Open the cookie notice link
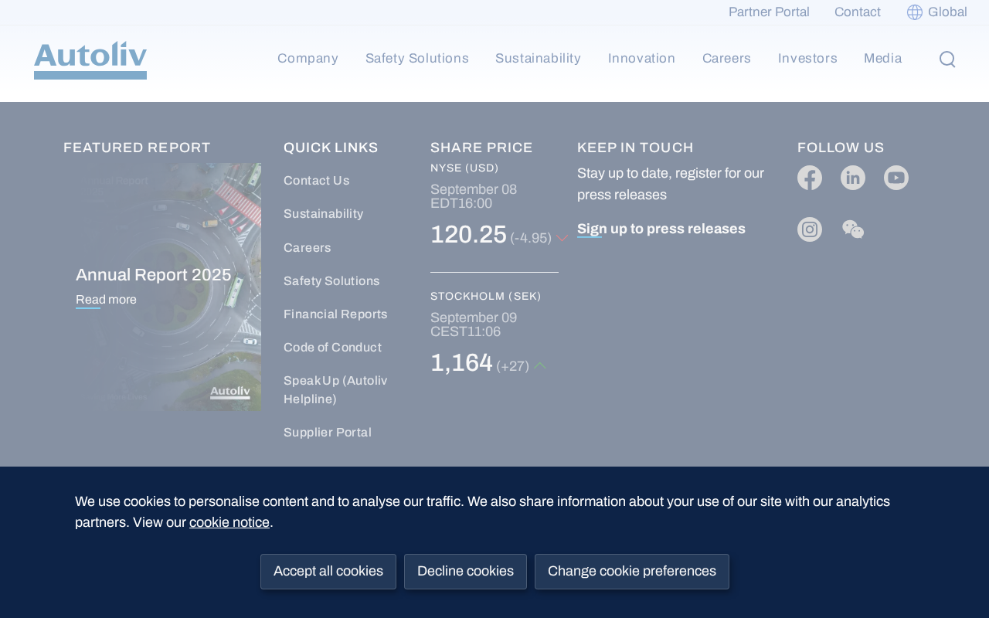This screenshot has height=618, width=989. [x=229, y=522]
